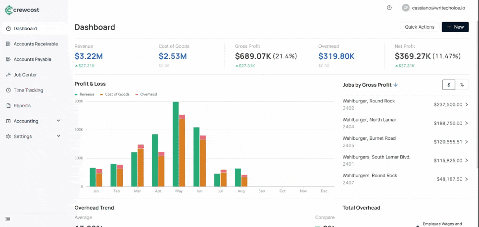Viewport: 479px width, 227px height.
Task: Click the Job Center wrench icon
Action: pos(9,75)
